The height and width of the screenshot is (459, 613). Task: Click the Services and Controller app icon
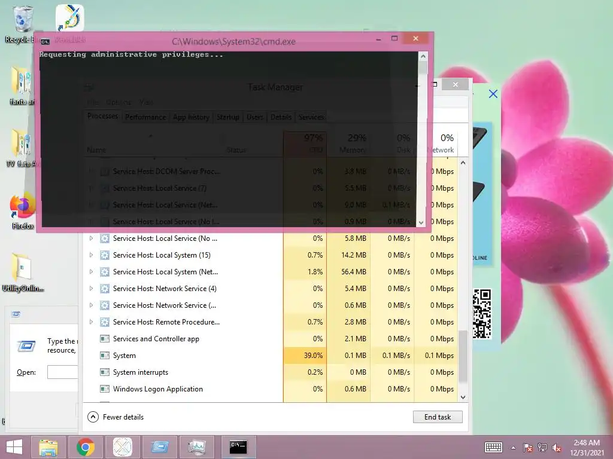pos(104,339)
